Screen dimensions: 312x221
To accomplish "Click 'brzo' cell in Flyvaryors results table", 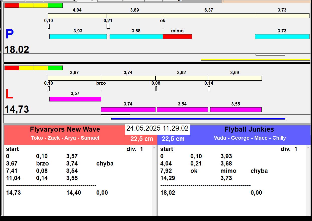I will [42, 163].
